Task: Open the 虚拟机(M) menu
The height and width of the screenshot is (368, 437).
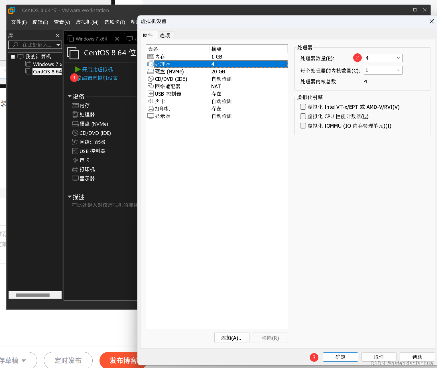Action: pos(87,22)
